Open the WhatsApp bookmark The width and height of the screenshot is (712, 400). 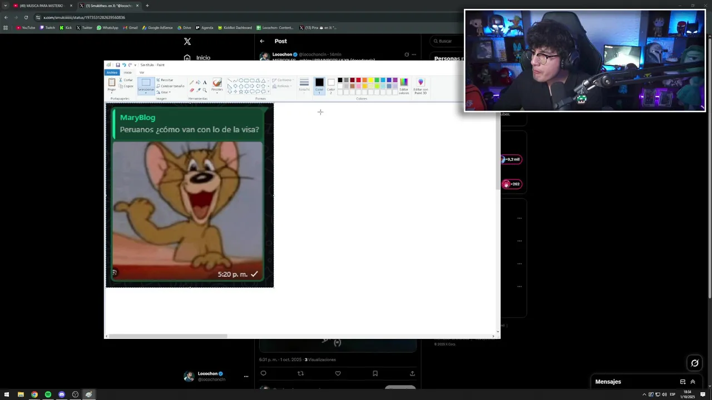coord(107,28)
